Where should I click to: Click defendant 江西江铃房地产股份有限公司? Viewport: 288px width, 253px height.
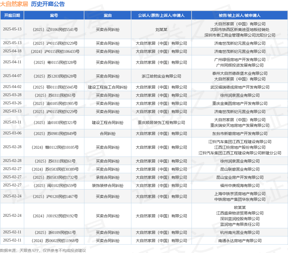pos(240,147)
